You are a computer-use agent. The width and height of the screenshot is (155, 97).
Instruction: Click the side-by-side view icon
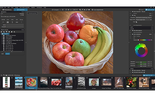(63, 10)
